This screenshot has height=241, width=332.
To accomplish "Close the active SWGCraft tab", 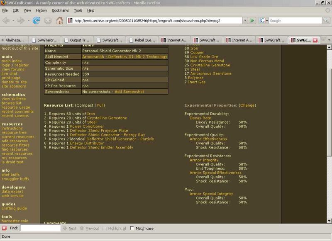I will [x=315, y=40].
